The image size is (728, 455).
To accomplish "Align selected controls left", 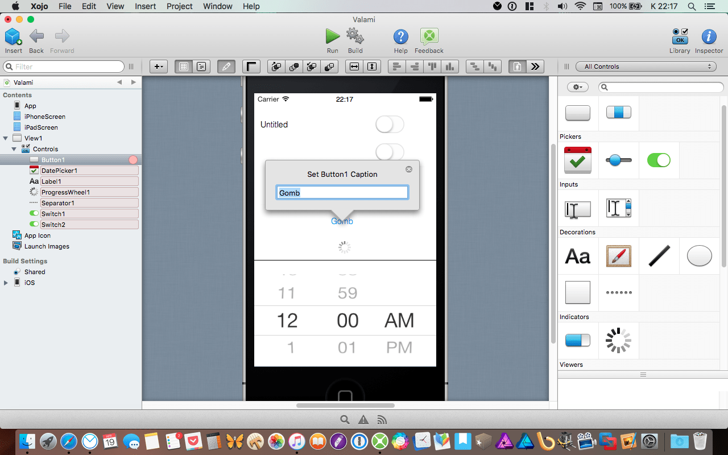I will pyautogui.click(x=397, y=67).
